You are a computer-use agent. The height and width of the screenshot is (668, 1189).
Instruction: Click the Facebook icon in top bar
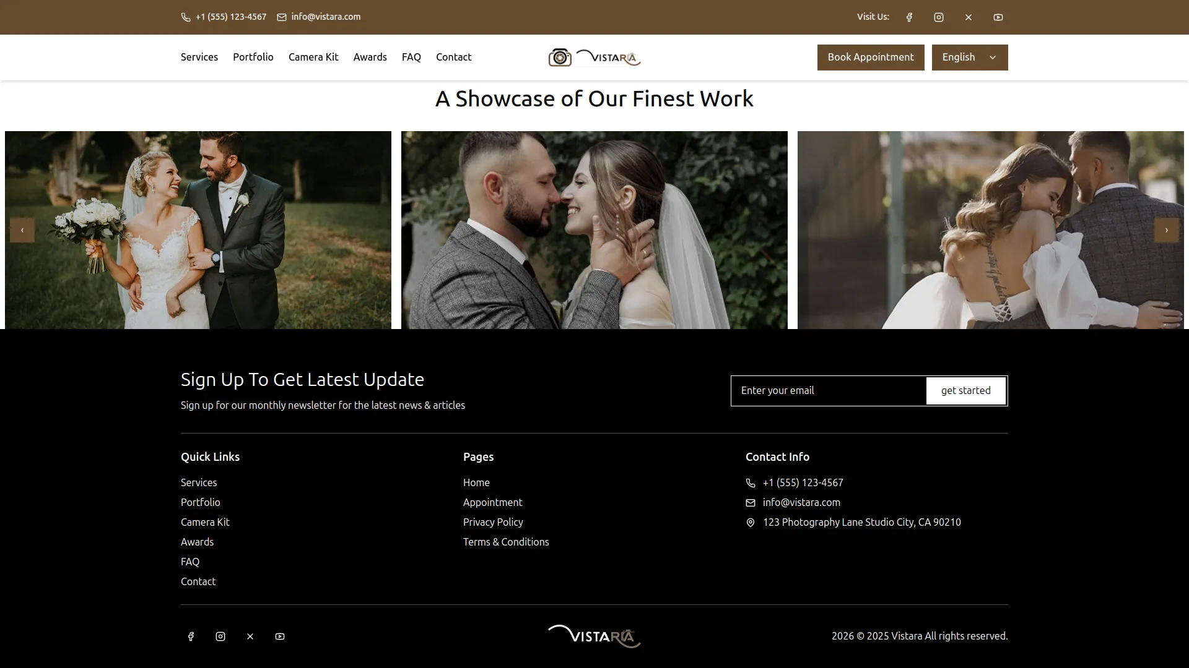coord(909,17)
